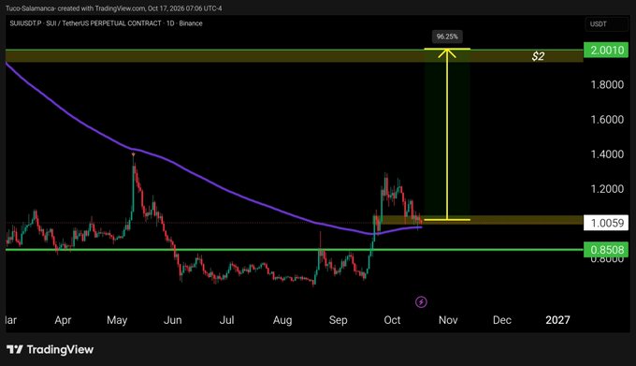This screenshot has height=366, width=636.
Task: Click the Tuco-Salamanca attribution header text
Action: tap(113, 8)
